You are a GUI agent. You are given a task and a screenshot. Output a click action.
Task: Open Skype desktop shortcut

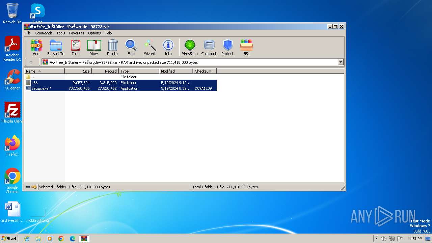pyautogui.click(x=37, y=13)
